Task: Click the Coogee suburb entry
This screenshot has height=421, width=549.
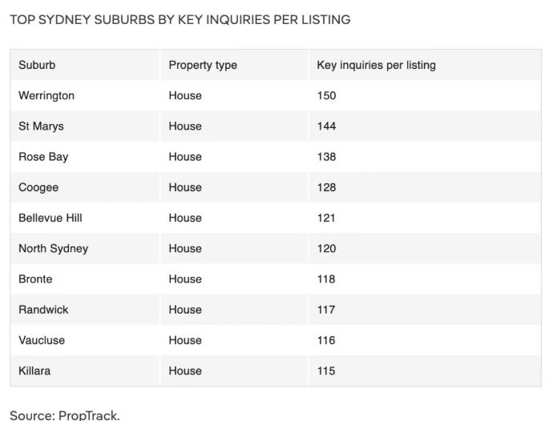Action: [38, 187]
